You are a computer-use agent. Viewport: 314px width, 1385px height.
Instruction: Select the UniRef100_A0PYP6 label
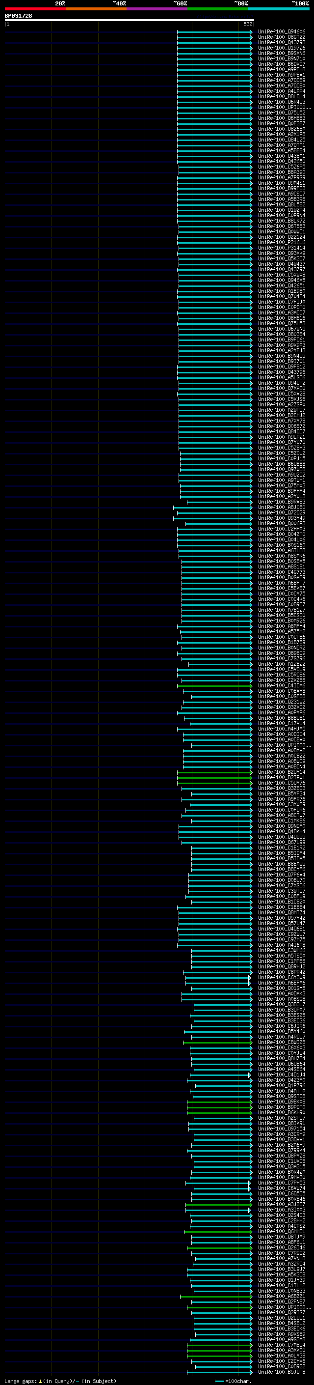[x=282, y=713]
